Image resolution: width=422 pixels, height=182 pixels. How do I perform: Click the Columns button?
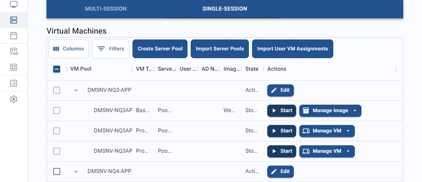[x=69, y=49]
